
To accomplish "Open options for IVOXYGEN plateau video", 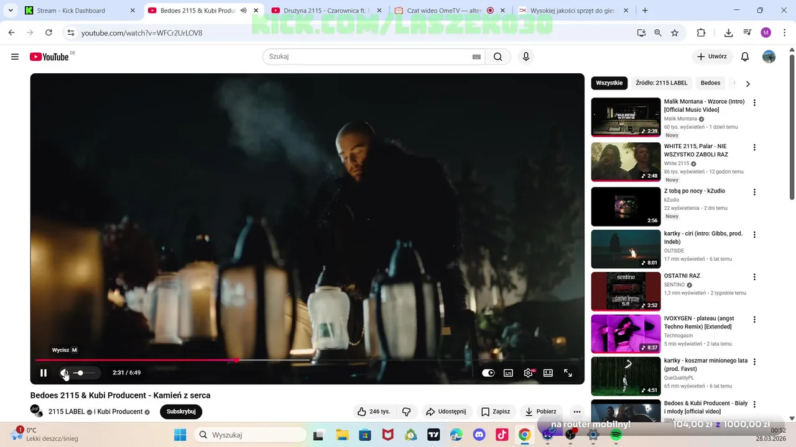I will pyautogui.click(x=754, y=320).
